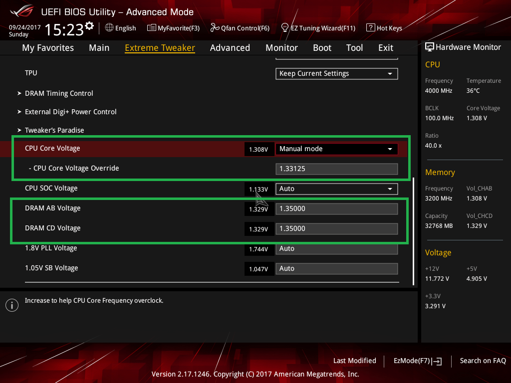Click the 15:23 clock time
511x383 pixels.
[64, 29]
